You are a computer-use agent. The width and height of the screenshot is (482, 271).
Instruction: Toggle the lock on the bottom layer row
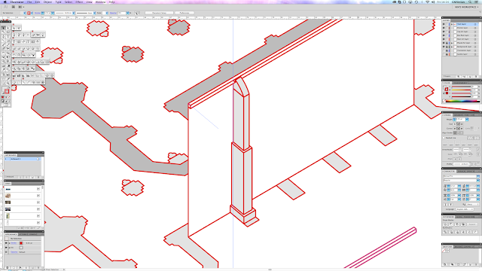(x=447, y=54)
